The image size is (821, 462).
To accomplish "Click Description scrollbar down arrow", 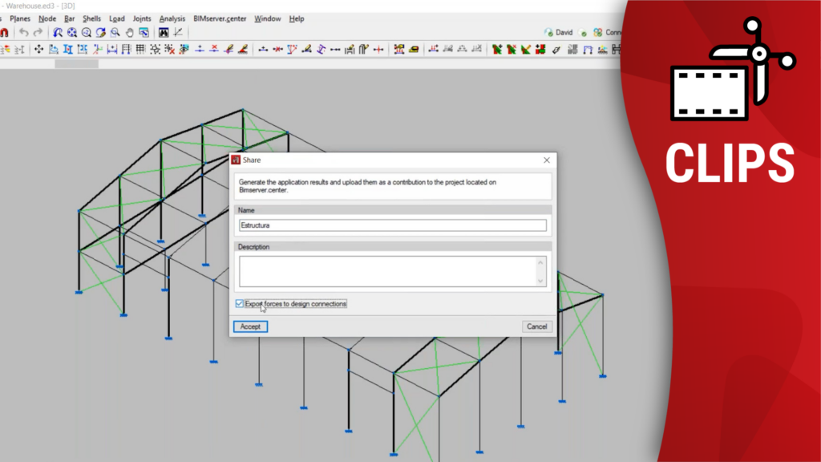I will click(x=540, y=281).
